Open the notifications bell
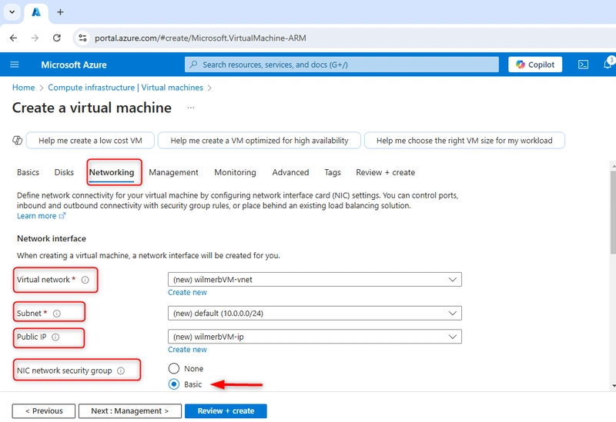Screen dimensions: 616x422 608,65
